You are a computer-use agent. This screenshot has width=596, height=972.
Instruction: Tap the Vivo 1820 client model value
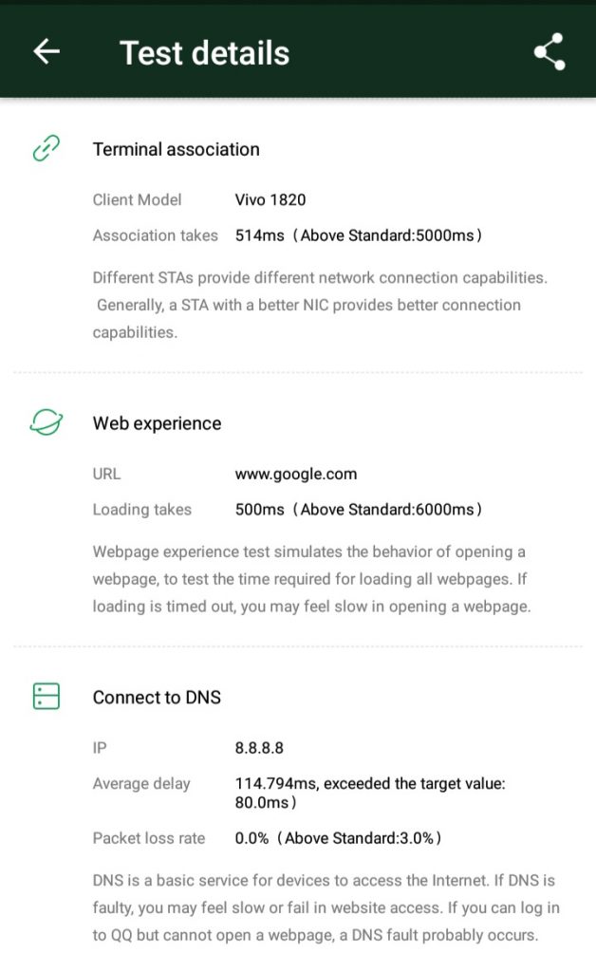pos(270,200)
